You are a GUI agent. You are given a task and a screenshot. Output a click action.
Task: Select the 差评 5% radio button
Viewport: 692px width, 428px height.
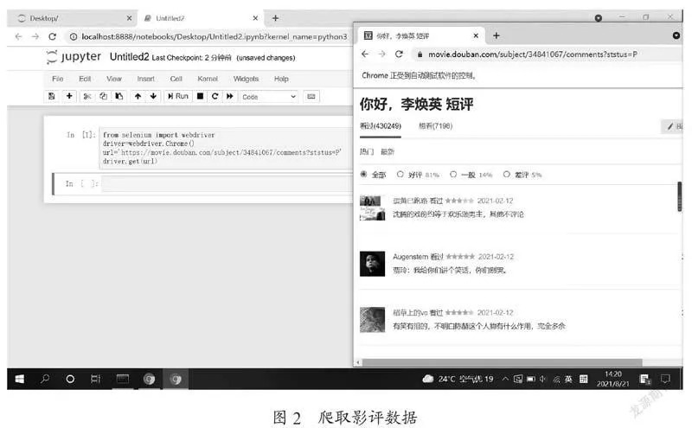point(507,175)
